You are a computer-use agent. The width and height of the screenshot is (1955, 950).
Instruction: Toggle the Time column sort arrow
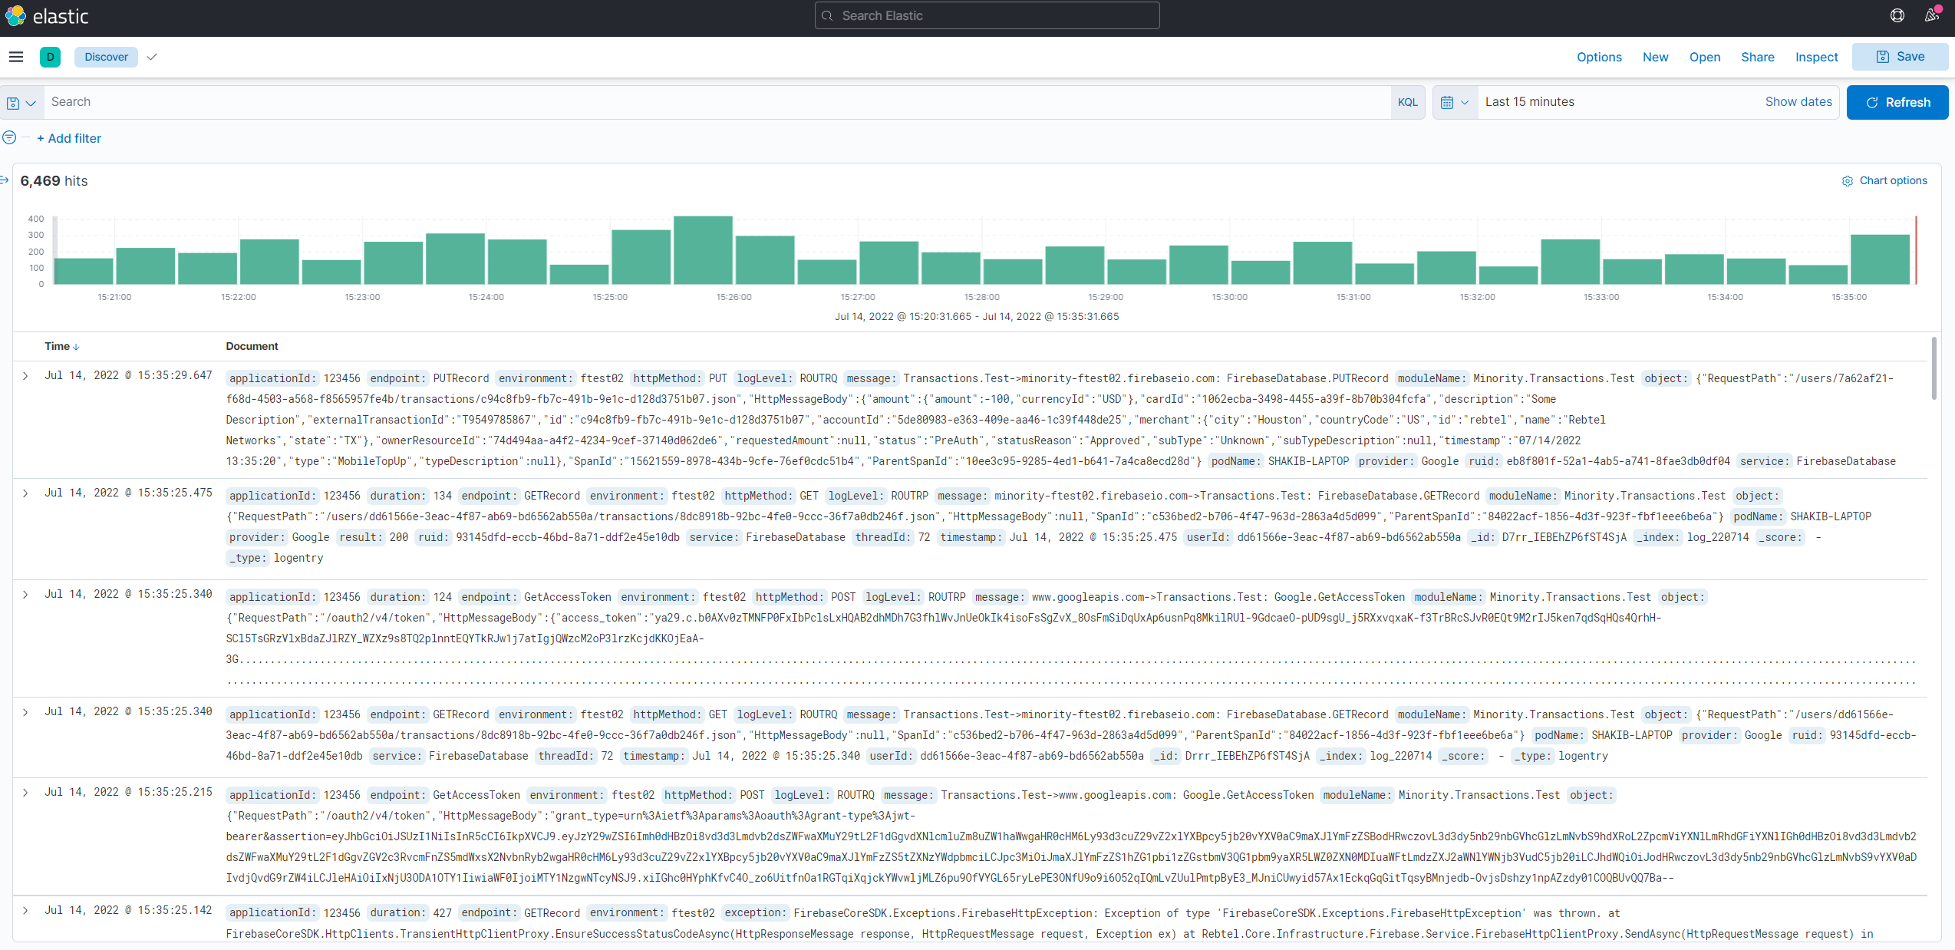(76, 347)
